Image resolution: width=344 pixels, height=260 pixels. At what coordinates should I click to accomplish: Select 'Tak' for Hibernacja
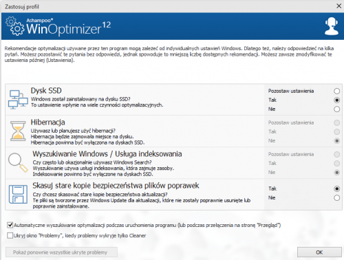click(336, 131)
